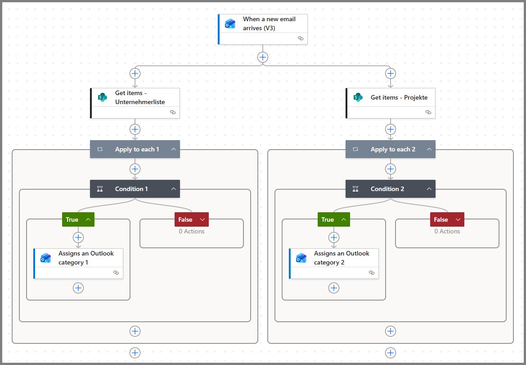Add action at the end of Apply to each 2
526x365 pixels.
[x=391, y=331]
